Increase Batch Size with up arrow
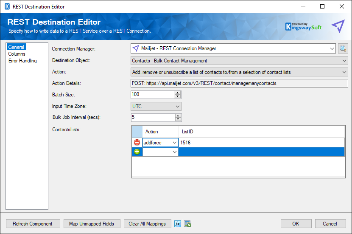Image resolution: width=352 pixels, height=234 pixels. click(x=178, y=93)
